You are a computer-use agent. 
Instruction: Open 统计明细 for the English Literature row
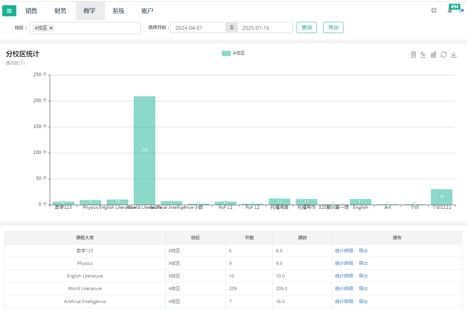344,276
